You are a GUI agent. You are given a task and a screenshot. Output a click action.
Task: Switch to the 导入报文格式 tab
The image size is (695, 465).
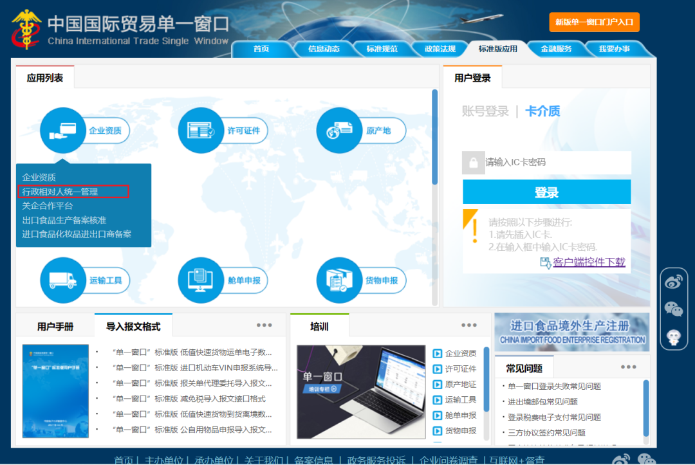133,327
